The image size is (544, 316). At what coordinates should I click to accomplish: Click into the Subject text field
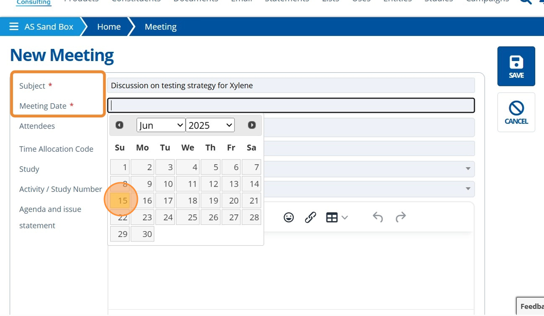(x=290, y=85)
